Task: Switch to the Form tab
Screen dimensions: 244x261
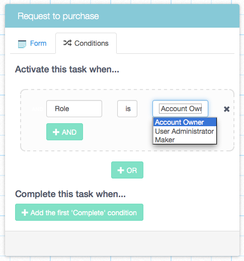Action: 33,43
